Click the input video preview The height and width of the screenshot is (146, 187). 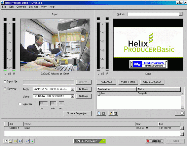point(55,45)
